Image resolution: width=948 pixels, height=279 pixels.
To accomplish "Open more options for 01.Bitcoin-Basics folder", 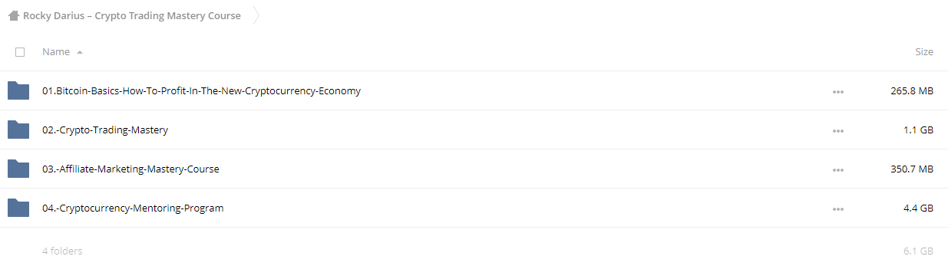I will [x=837, y=91].
